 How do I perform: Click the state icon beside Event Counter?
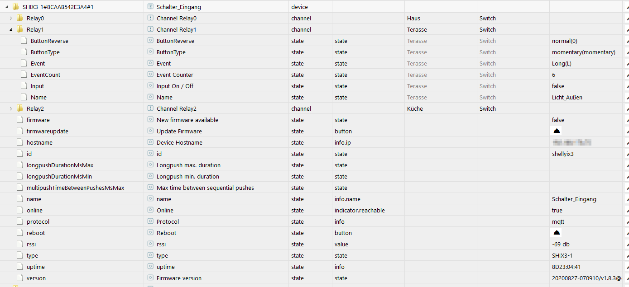pyautogui.click(x=150, y=75)
